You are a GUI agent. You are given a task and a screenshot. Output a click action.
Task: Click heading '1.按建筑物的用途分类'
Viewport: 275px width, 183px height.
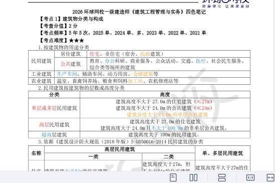[64, 48]
